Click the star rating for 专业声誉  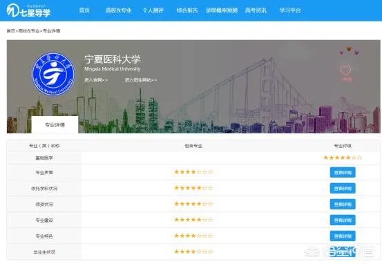193,172
